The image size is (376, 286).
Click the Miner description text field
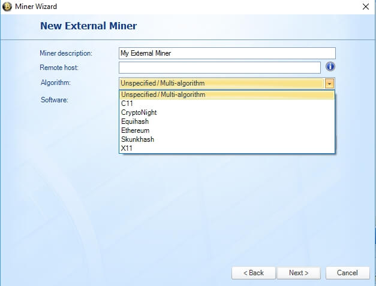(227, 53)
